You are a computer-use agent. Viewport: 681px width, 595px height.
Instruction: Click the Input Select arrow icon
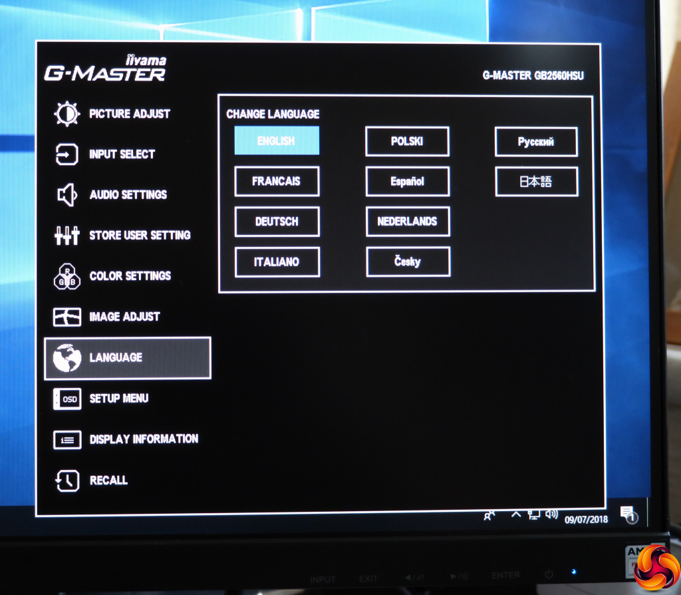(x=67, y=154)
